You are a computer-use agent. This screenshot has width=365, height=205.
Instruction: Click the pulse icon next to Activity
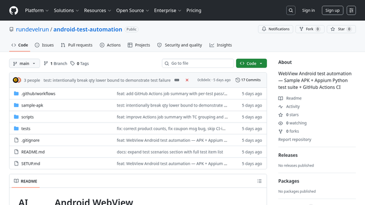pos(281,107)
